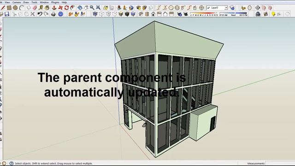Click the Add Location icon
The image size is (295, 166).
click(x=106, y=8)
